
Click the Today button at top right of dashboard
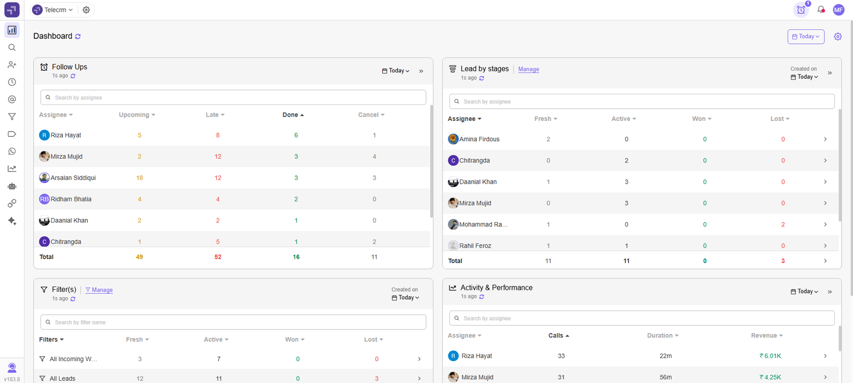[x=806, y=36]
